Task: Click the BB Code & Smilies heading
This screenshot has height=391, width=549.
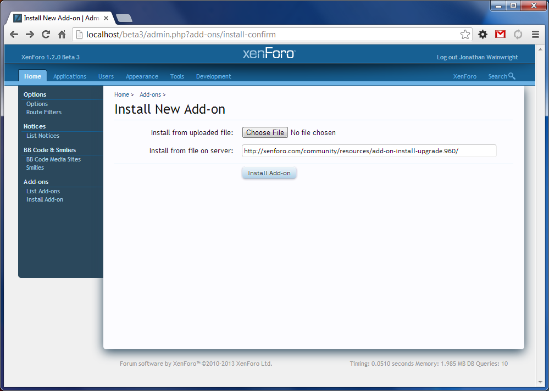Action: pyautogui.click(x=49, y=150)
